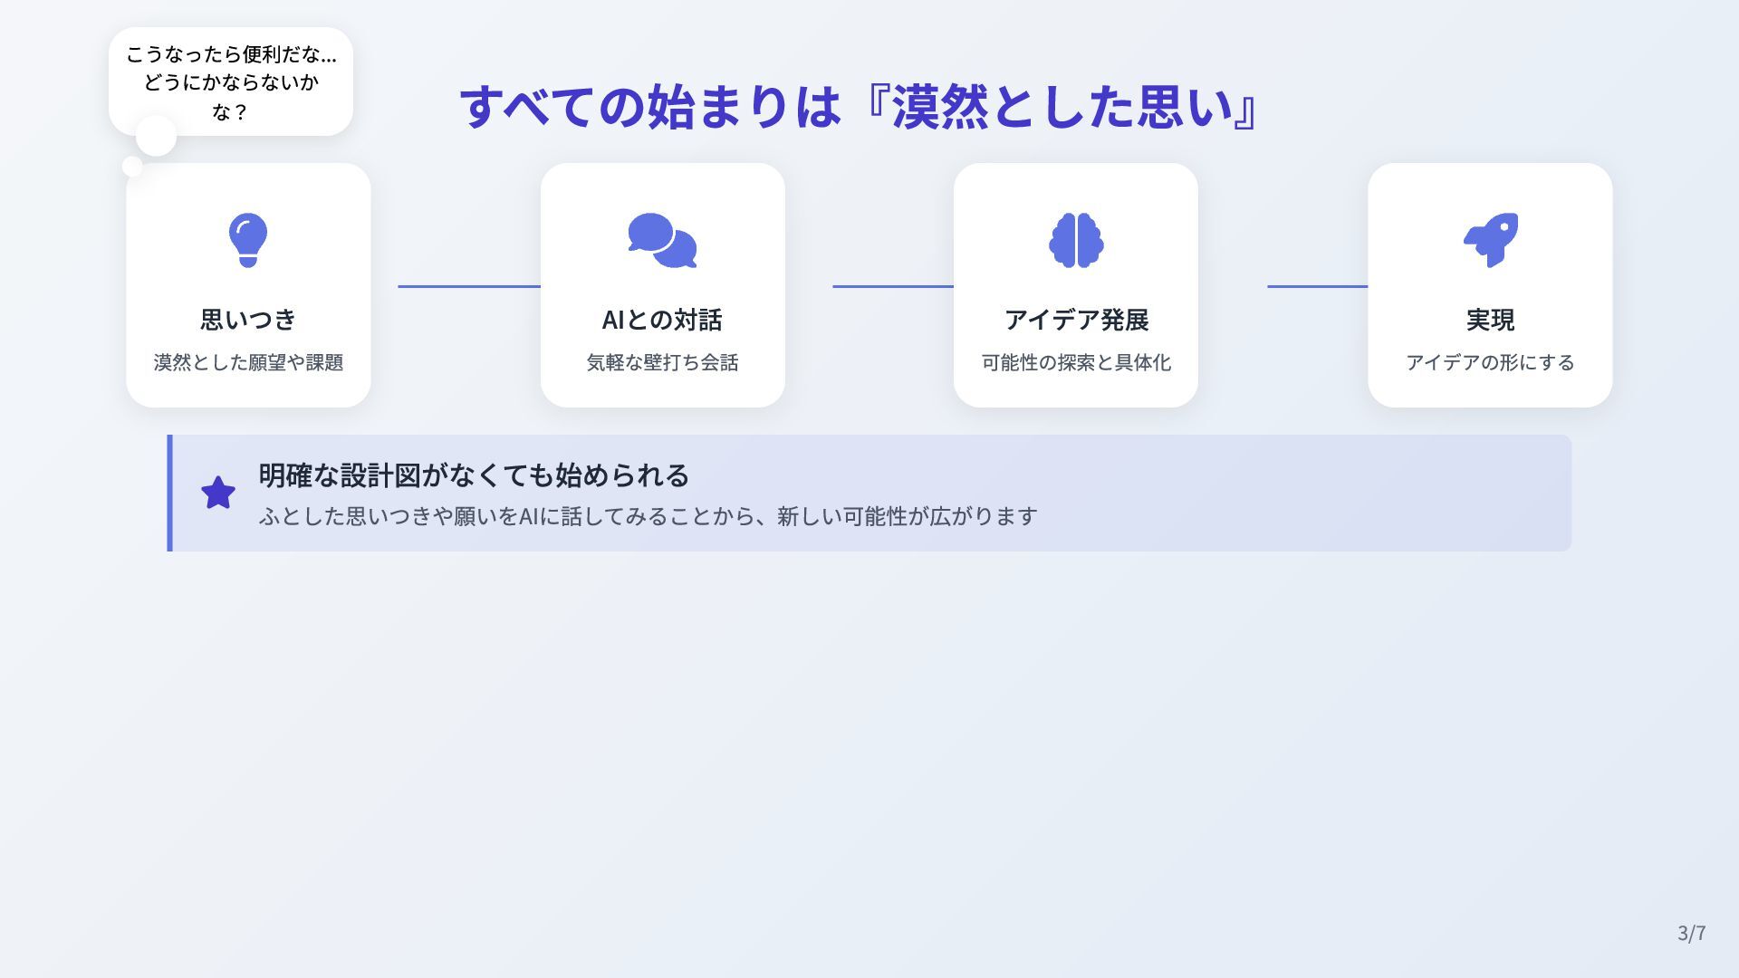The image size is (1739, 978).
Task: Select the 実現 card heading
Action: coord(1490,320)
